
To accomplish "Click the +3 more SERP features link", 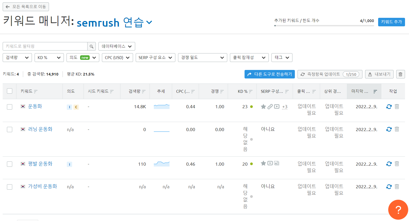I will tap(285, 107).
